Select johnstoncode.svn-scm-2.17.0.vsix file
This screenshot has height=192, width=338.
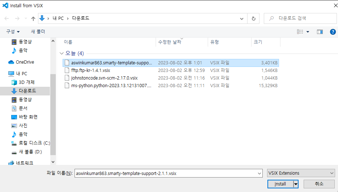[x=104, y=78]
